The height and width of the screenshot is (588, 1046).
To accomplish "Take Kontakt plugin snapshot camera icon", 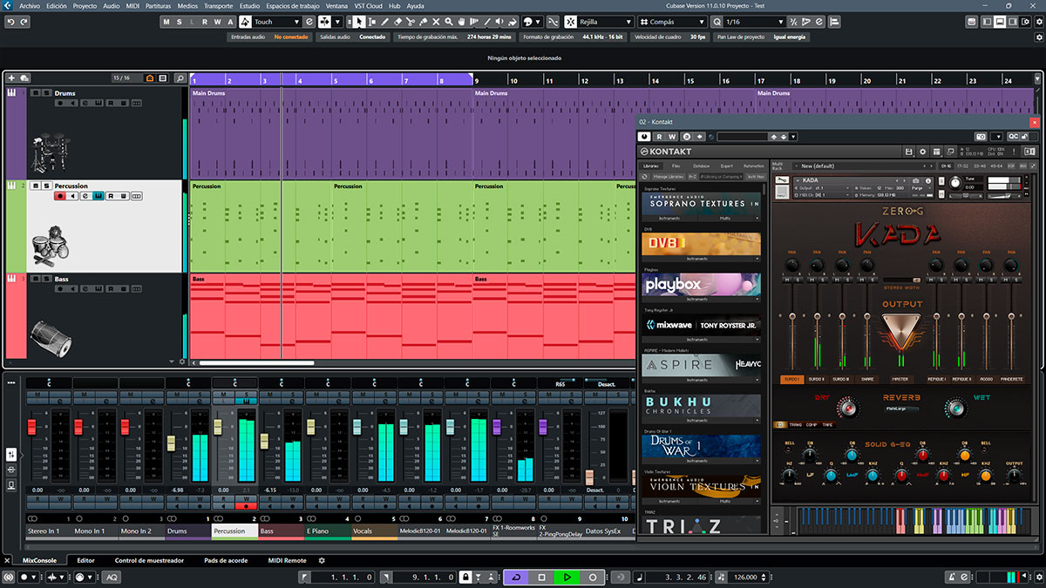I will [x=981, y=137].
